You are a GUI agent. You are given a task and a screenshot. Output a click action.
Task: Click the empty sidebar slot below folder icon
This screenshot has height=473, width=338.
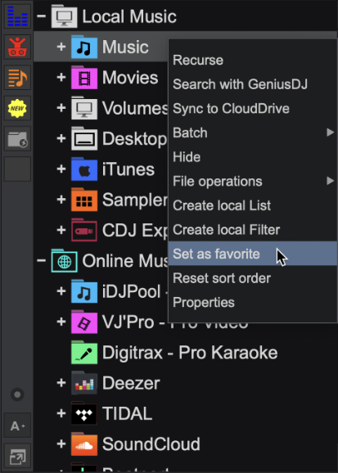(17, 169)
